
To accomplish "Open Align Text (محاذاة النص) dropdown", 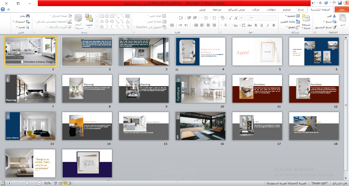I will (156, 21).
